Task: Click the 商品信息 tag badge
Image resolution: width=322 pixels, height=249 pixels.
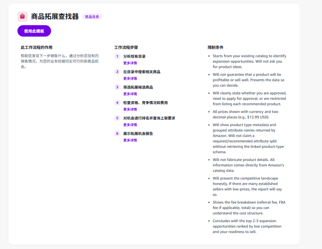Action: pyautogui.click(x=92, y=17)
